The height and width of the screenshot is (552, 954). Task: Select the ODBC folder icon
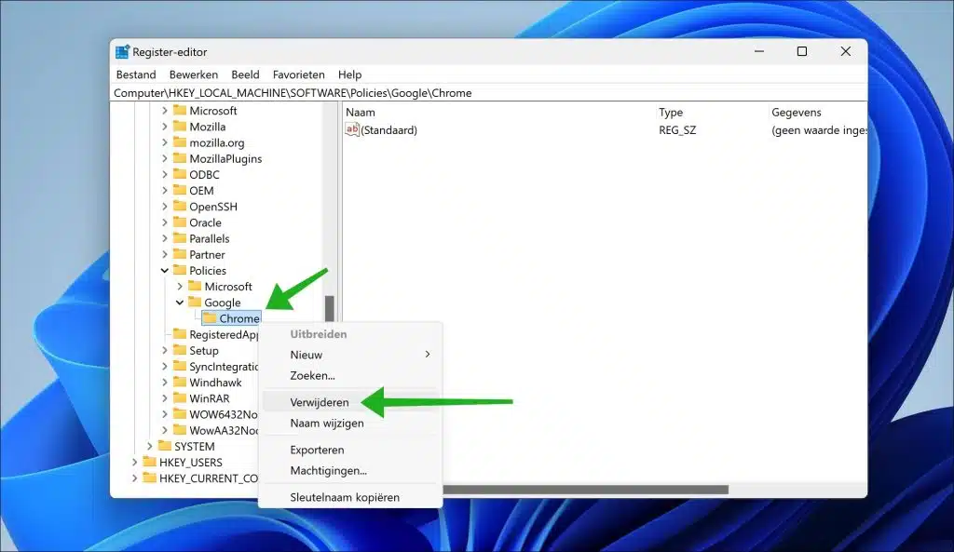pyautogui.click(x=180, y=174)
